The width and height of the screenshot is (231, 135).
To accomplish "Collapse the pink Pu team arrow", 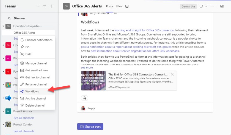I will [3, 58].
